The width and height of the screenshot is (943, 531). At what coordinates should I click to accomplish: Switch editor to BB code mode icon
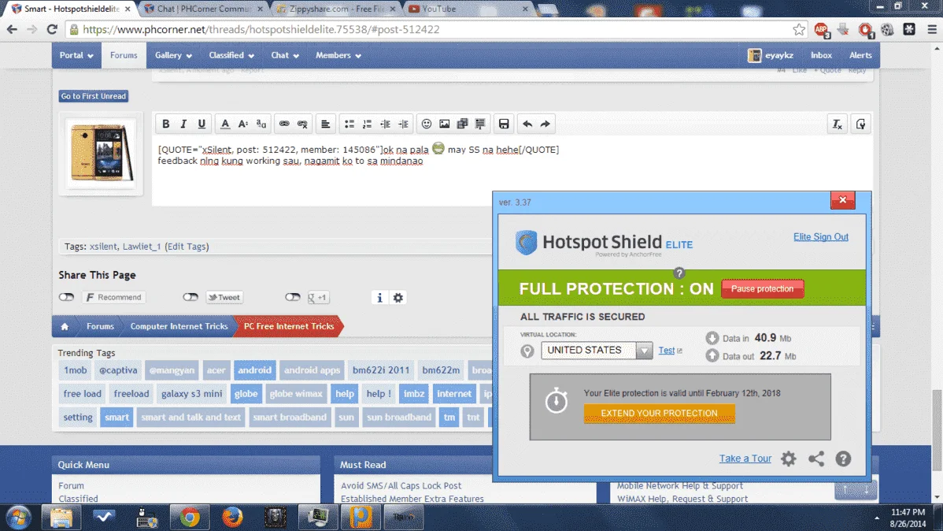point(860,124)
